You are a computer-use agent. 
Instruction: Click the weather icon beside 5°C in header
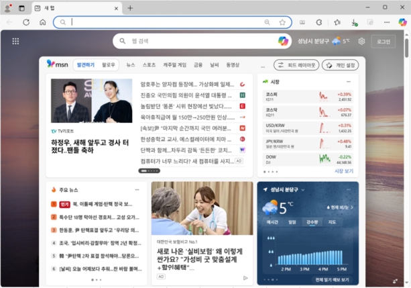[337, 41]
